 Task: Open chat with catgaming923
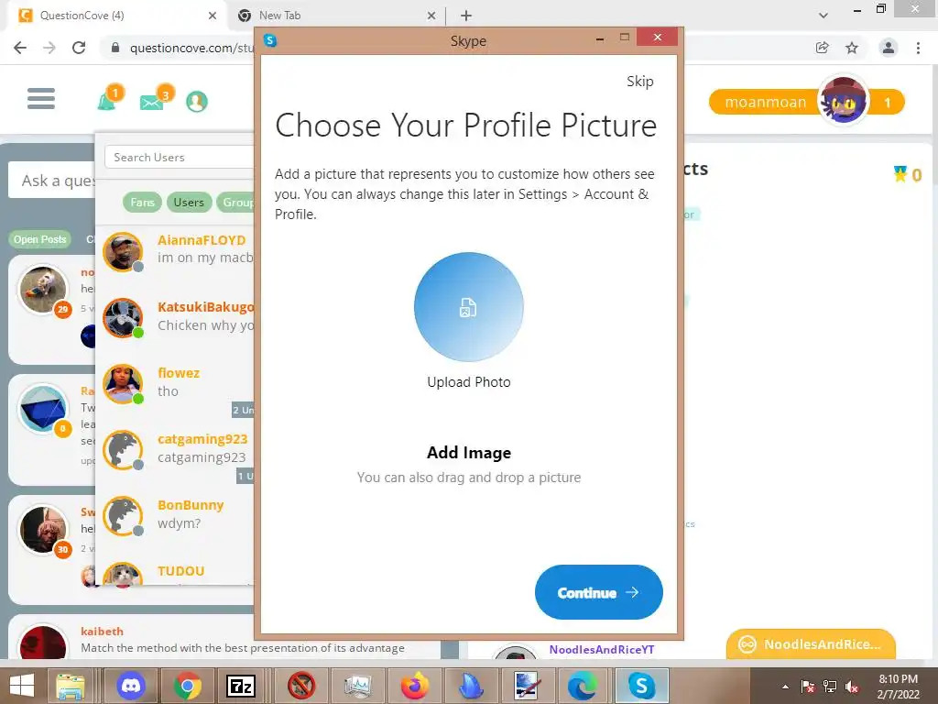177,450
